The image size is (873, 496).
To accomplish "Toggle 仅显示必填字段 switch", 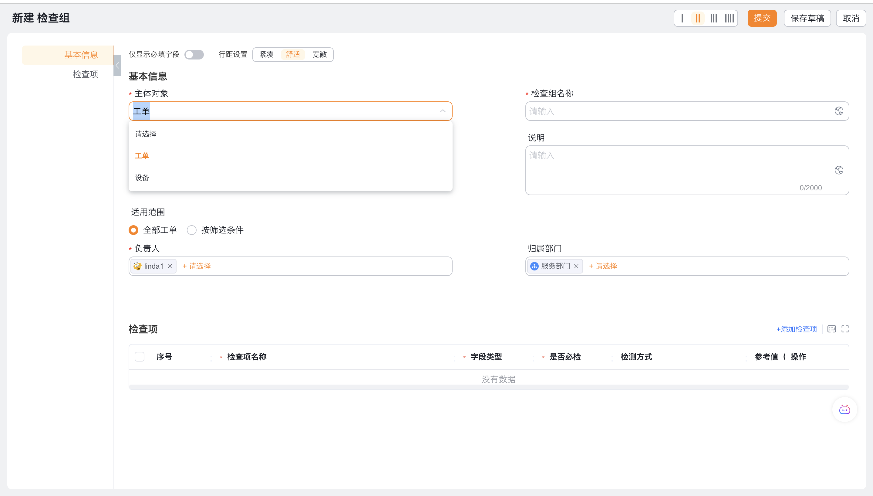I will 194,55.
